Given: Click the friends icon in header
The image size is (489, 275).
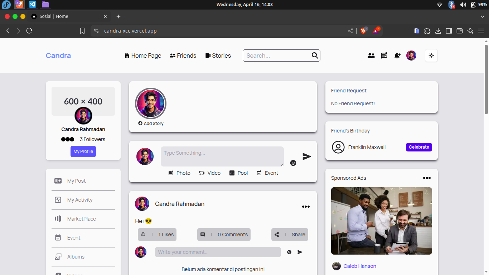Looking at the screenshot, I should [371, 56].
